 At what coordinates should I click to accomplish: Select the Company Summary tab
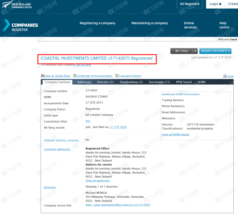click(x=57, y=82)
